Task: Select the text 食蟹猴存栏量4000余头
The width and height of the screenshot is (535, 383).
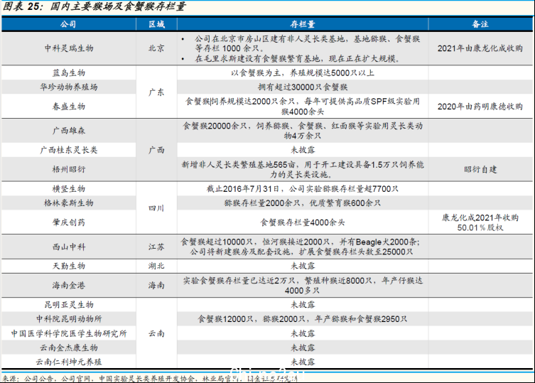Action: pos(303,222)
